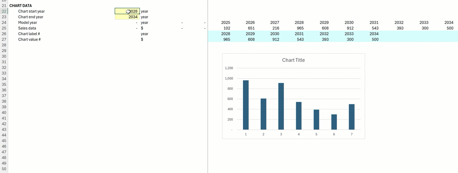Screen dimensions: 458x173
Task: Select the 'Chart label #' label cell
Action: pos(29,34)
